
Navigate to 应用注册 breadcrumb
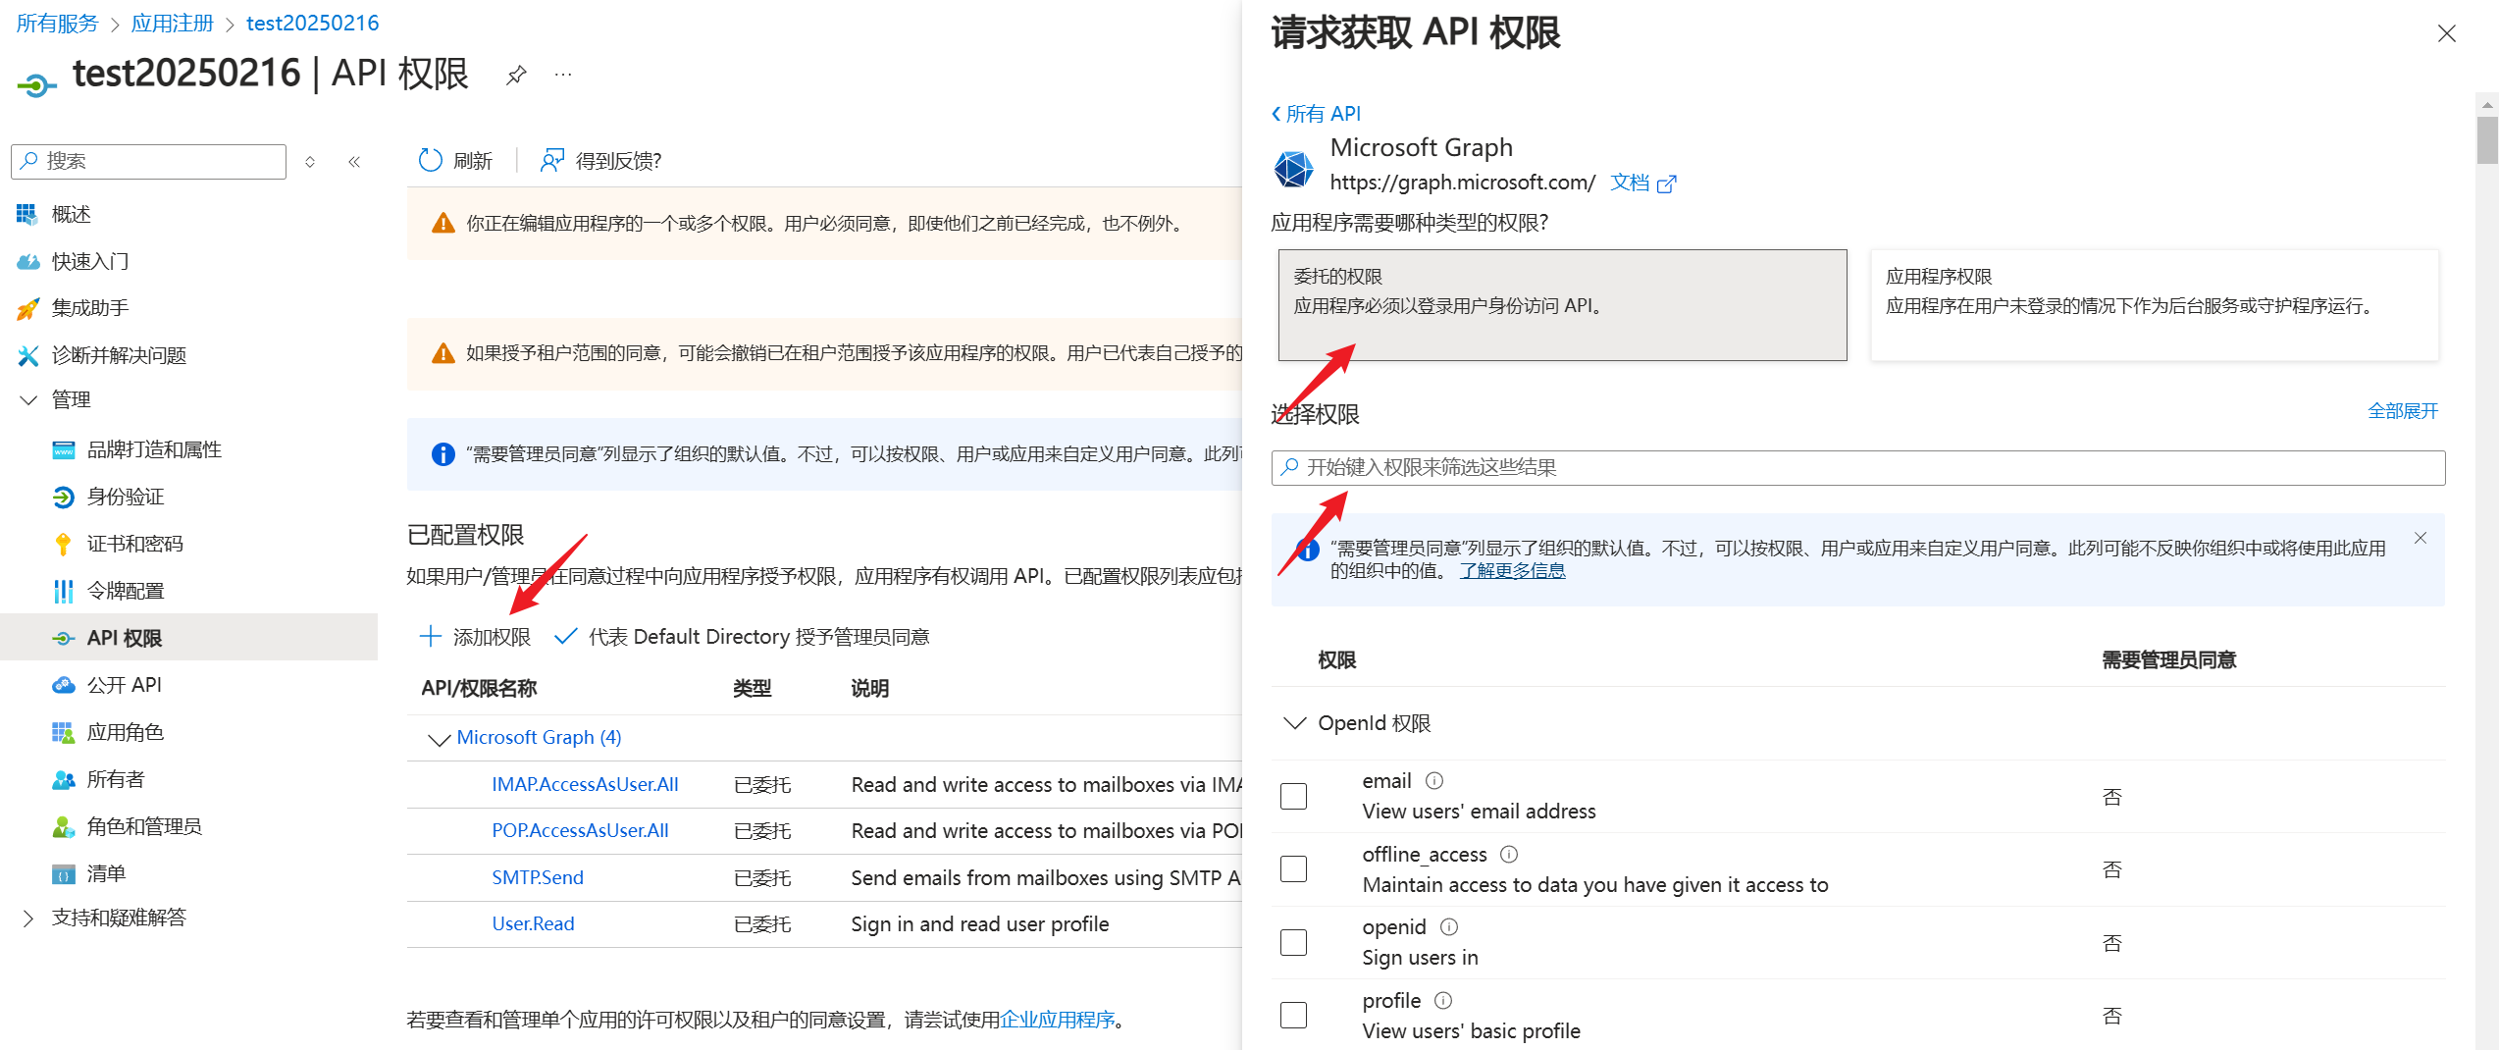172,22
